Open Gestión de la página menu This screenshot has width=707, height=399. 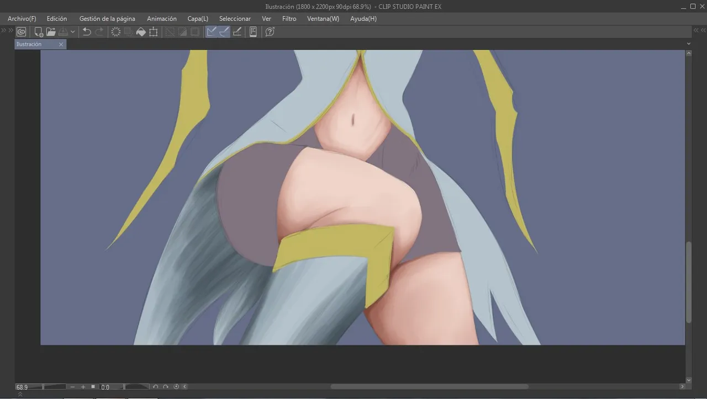click(x=107, y=19)
